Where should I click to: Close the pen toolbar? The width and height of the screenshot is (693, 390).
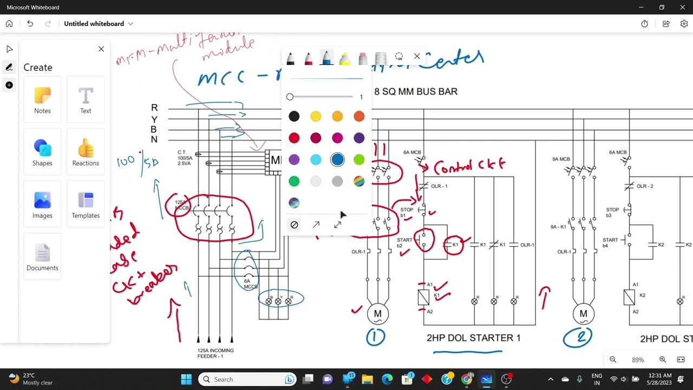click(417, 56)
